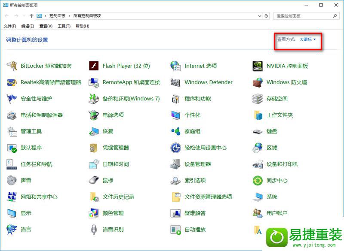Open the 区域 link

tap(272, 148)
